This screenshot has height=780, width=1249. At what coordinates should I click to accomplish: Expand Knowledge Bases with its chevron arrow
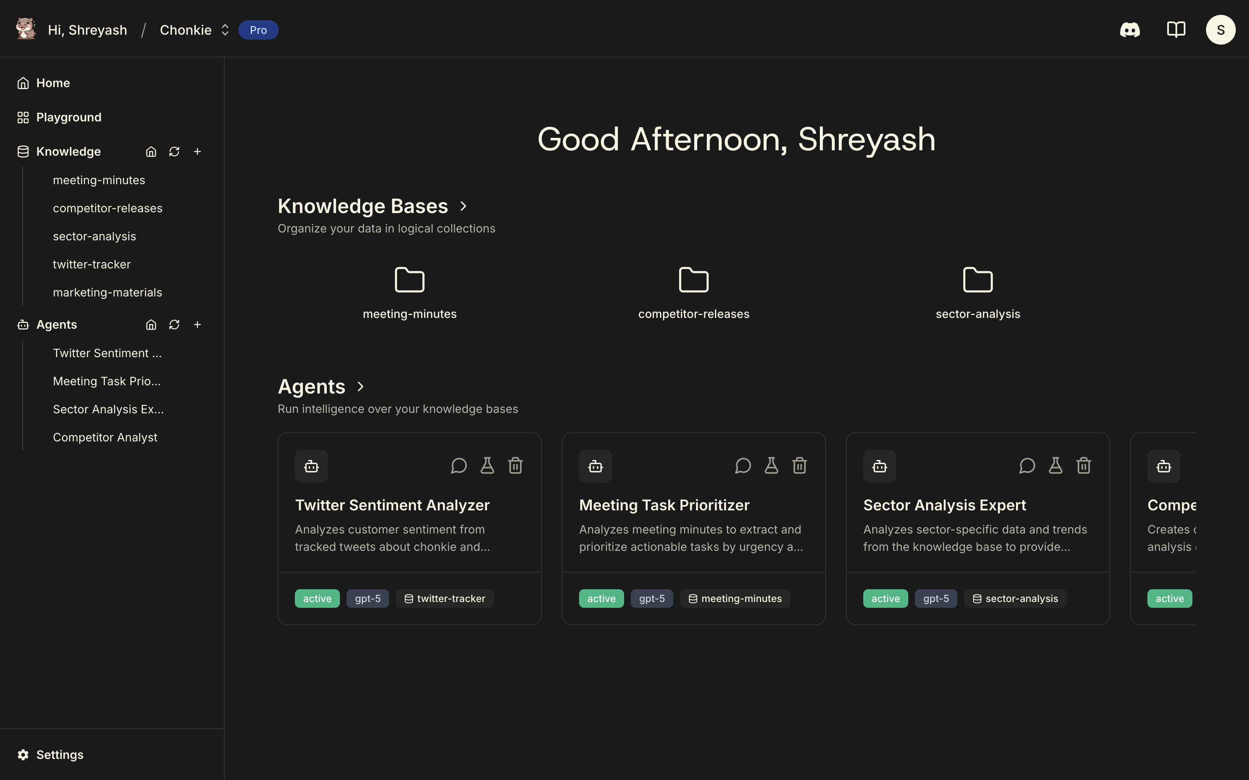tap(463, 206)
